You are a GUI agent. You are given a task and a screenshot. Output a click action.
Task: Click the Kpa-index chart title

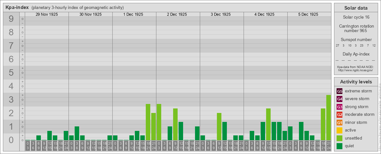pos(17,7)
